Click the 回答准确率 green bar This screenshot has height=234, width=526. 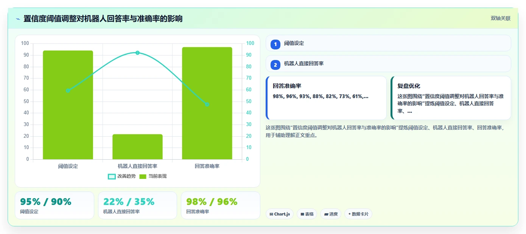pyautogui.click(x=207, y=103)
